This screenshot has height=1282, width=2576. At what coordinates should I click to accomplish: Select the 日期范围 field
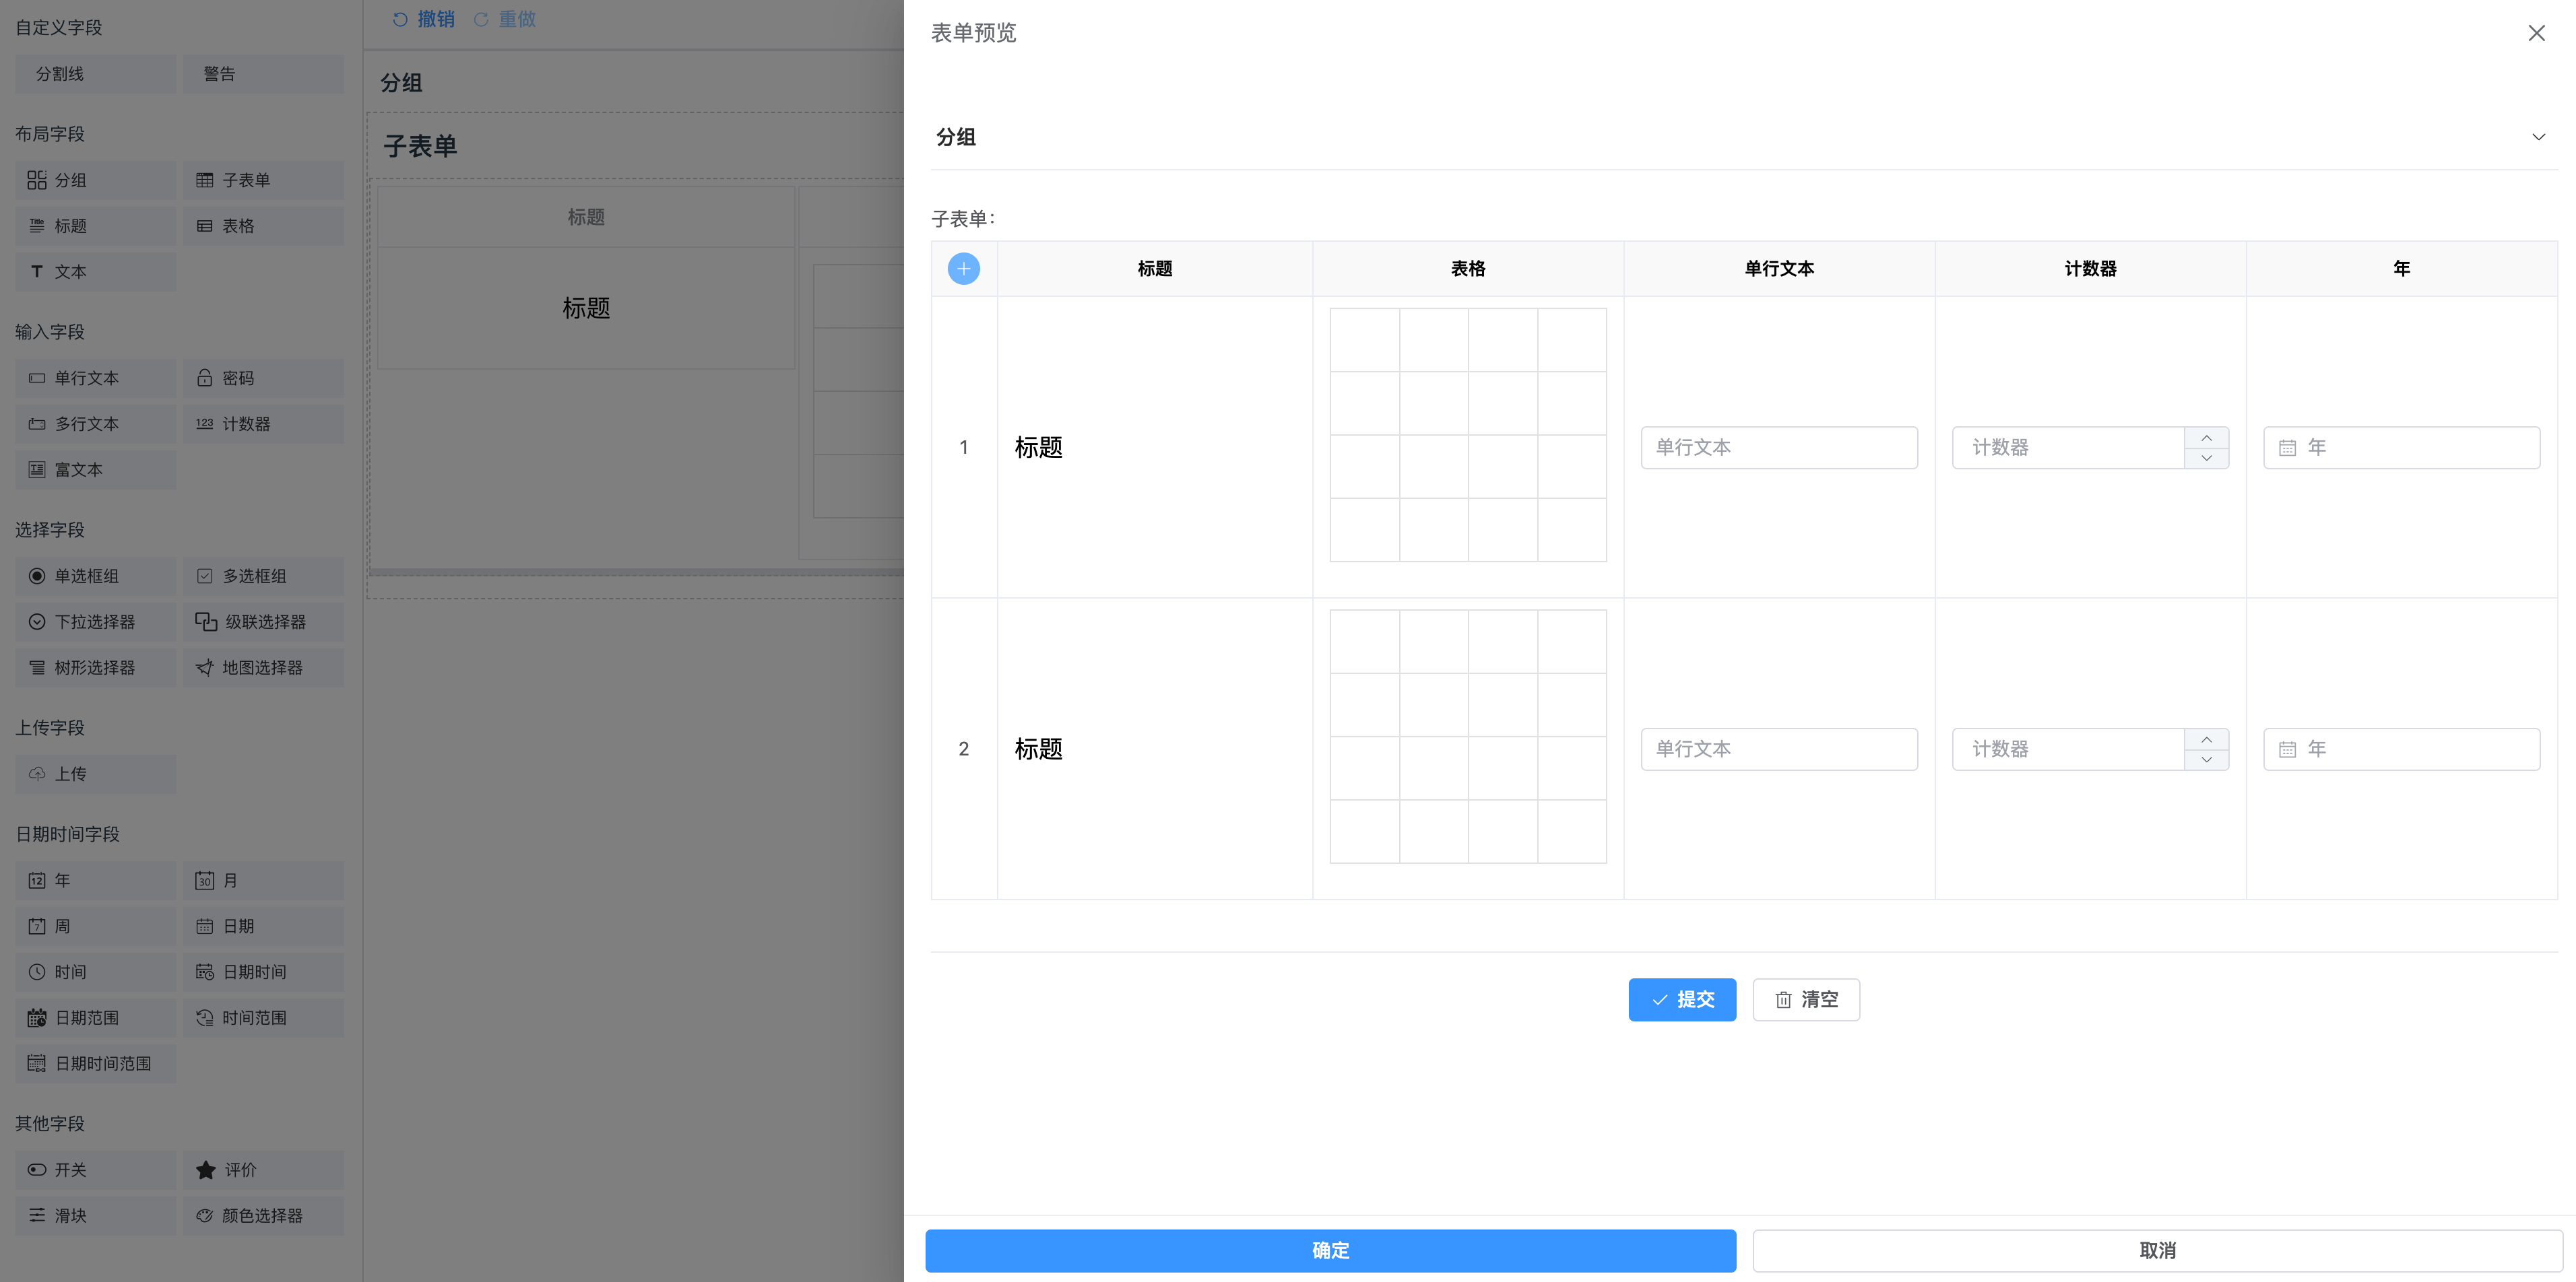point(95,1018)
